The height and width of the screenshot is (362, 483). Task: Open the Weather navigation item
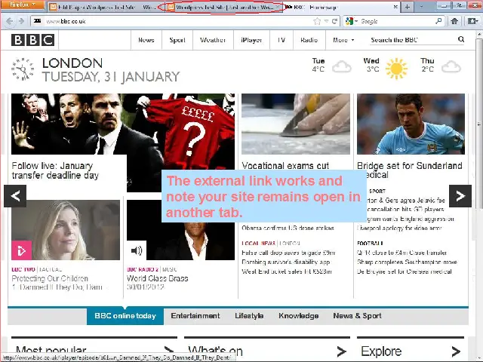click(x=213, y=40)
